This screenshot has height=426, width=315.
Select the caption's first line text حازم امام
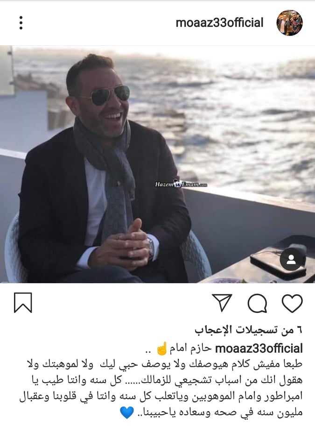(190, 348)
